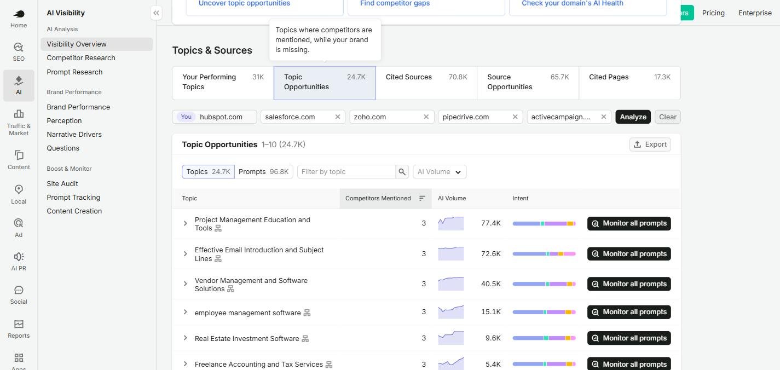Image resolution: width=780 pixels, height=370 pixels.
Task: Expand Vendor Management and Software Solutions row
Action: (x=185, y=284)
